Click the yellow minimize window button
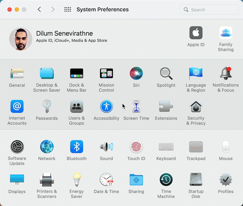The image size is (243, 206). (x=17, y=9)
